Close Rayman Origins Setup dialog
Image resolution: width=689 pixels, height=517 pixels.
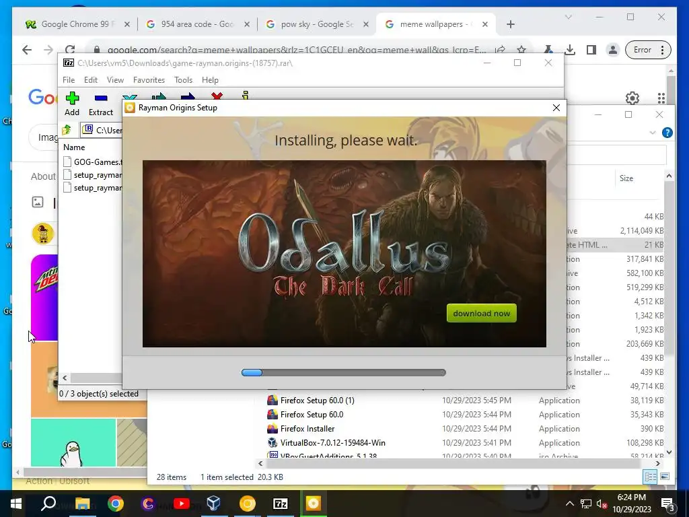coord(556,108)
